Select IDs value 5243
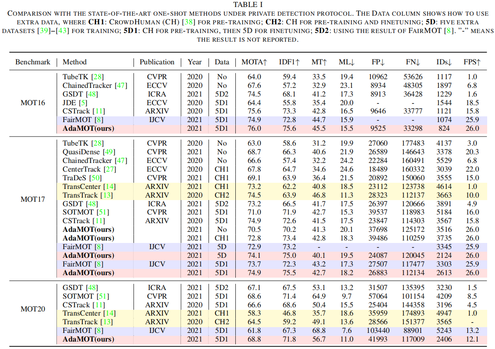Viewport: 495px width, 349px height. pos(444,330)
